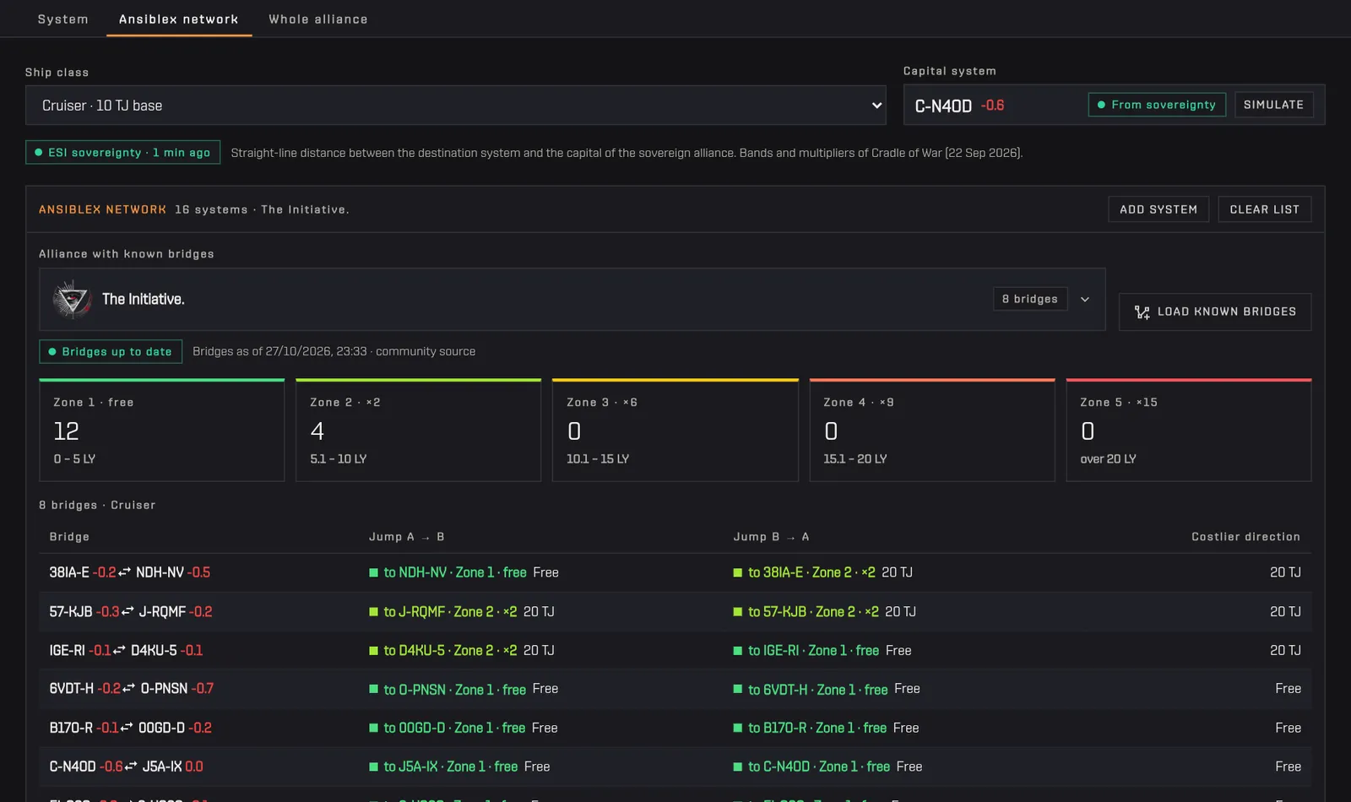The height and width of the screenshot is (802, 1351).
Task: Click LOAD KNOWN BRIDGES button
Action: [x=1215, y=312]
